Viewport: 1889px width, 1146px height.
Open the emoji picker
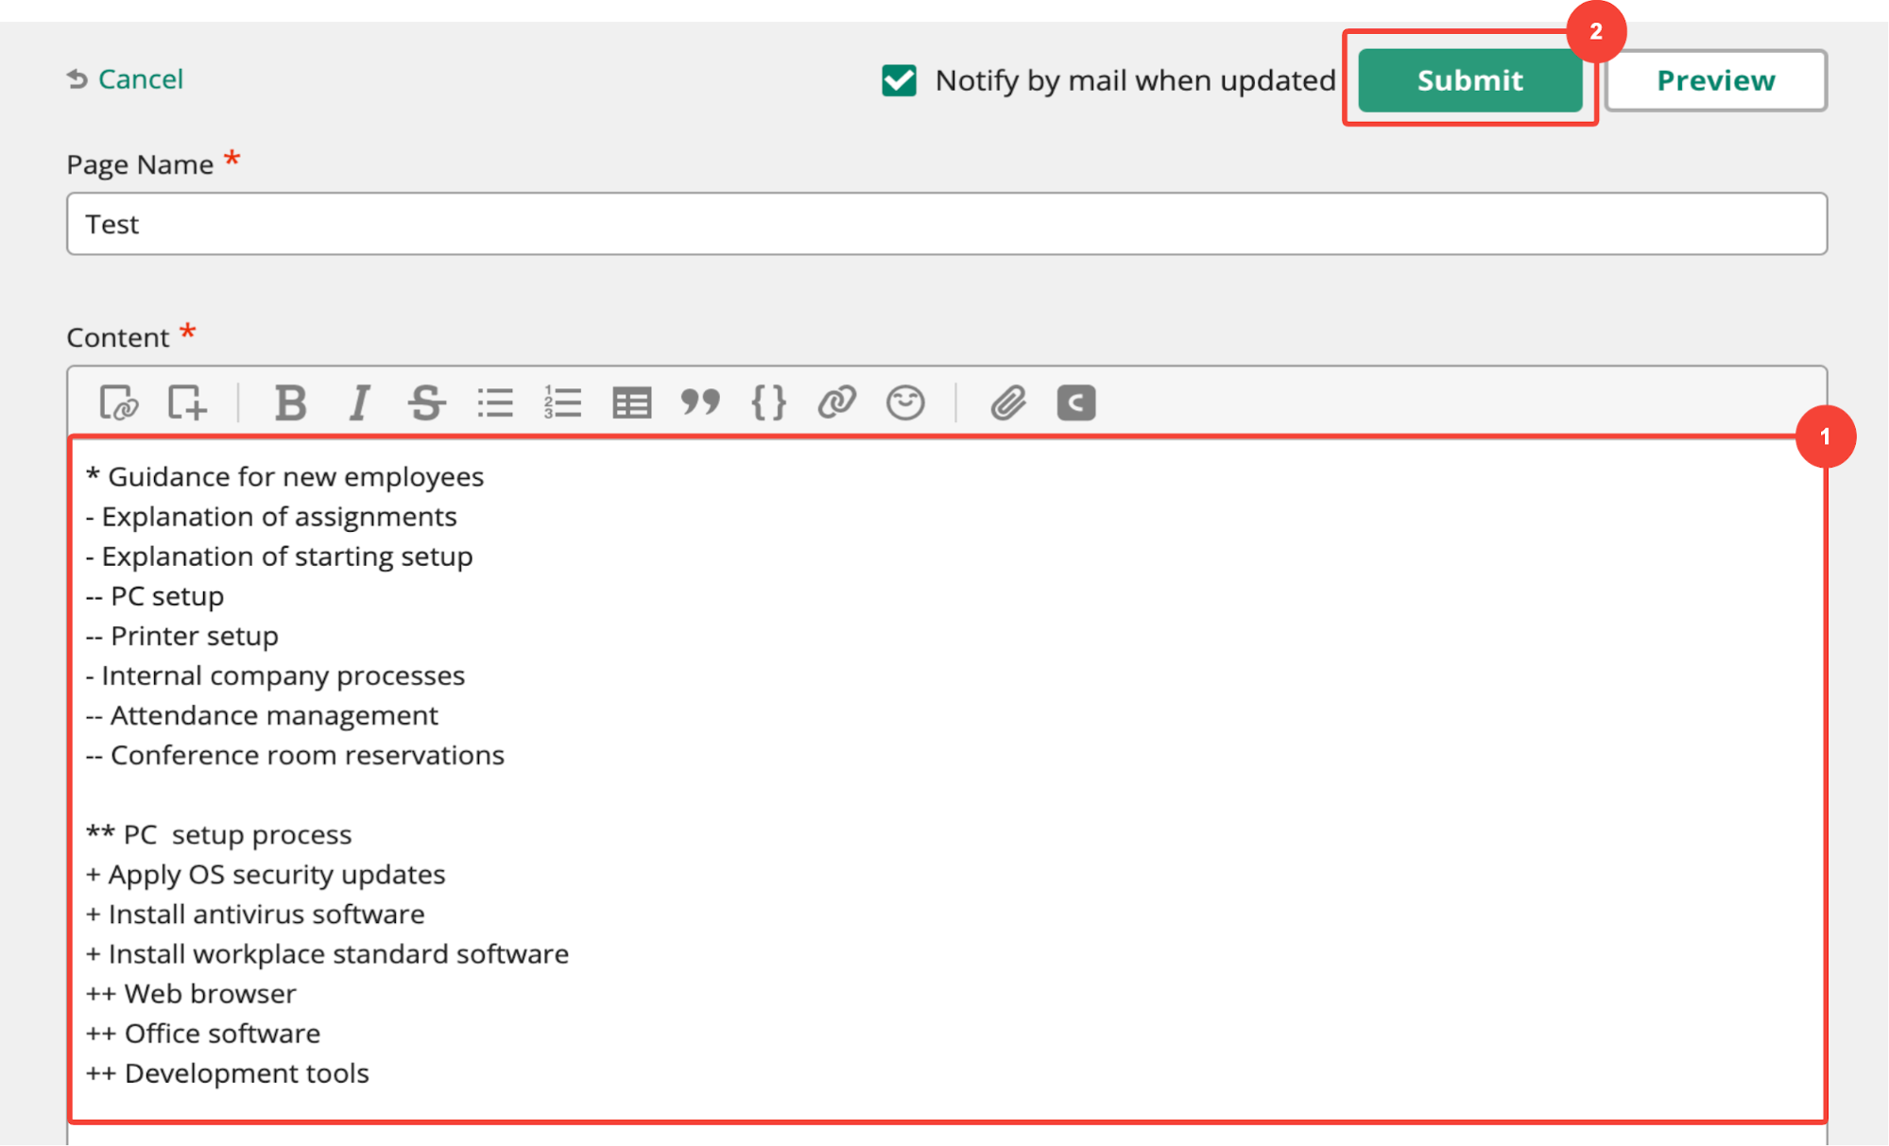[x=905, y=403]
